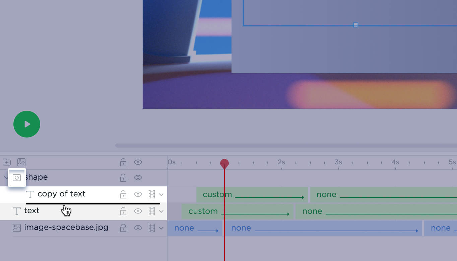Screen dimensions: 457x261
Task: Expand the copy of text layer options
Action: pyautogui.click(x=161, y=195)
